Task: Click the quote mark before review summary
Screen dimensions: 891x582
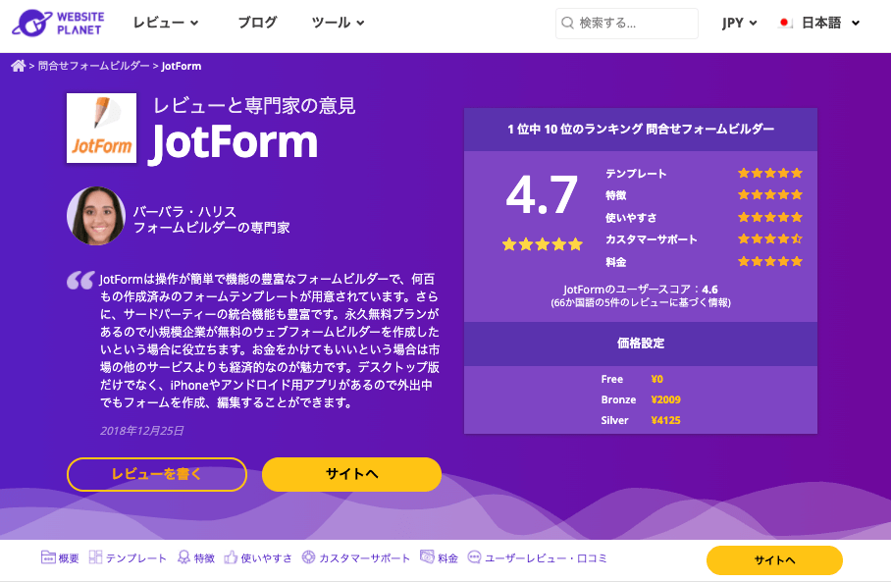Action: click(x=80, y=280)
